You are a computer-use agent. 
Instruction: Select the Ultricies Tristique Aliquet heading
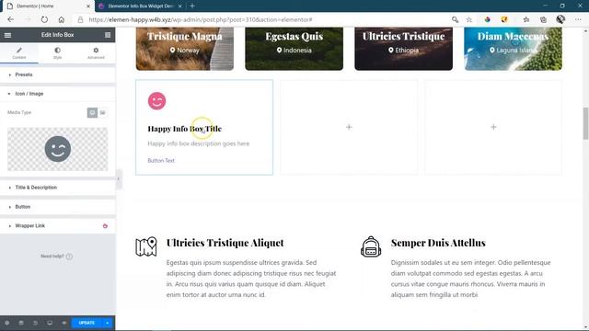(x=225, y=243)
